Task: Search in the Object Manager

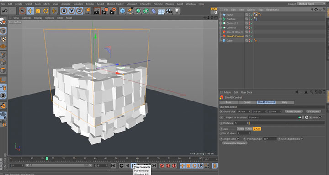Action: tap(312, 10)
